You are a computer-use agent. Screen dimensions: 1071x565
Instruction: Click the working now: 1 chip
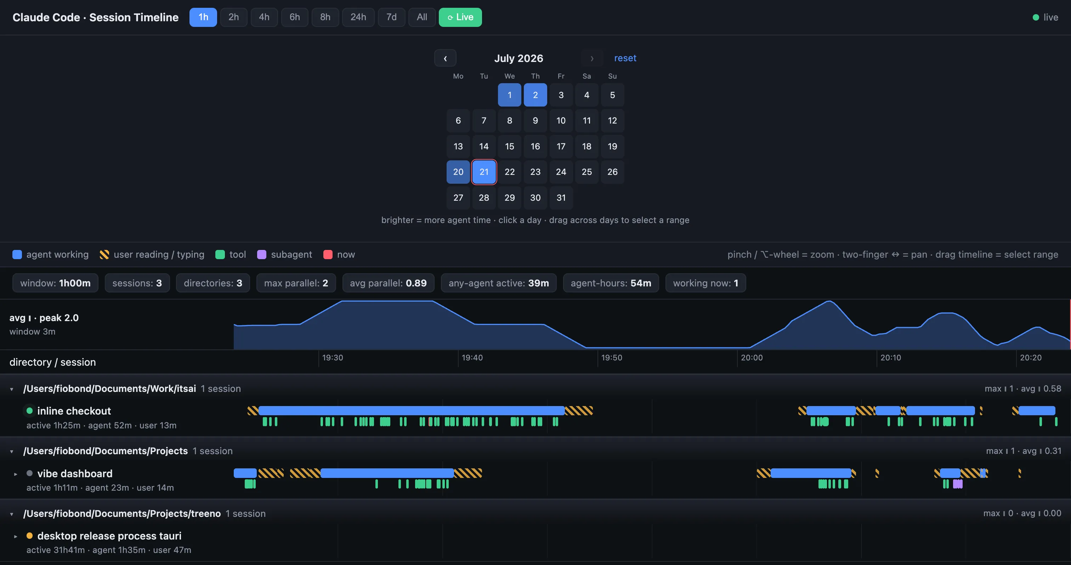[705, 283]
